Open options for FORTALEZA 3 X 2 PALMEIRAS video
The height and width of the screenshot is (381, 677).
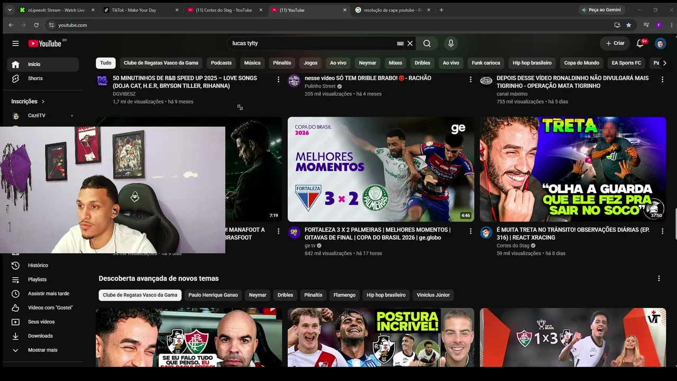click(x=470, y=231)
